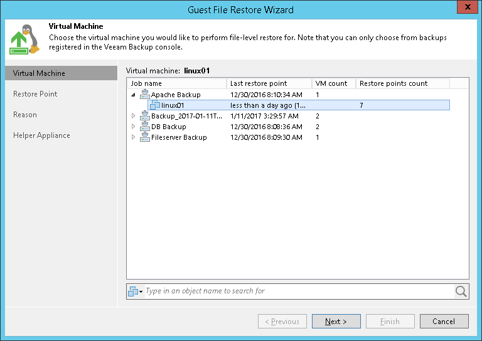
Task: Click the linux01 virtual machine icon
Action: (x=155, y=105)
